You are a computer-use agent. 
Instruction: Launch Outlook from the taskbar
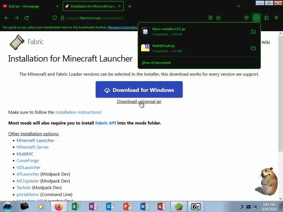(110, 206)
